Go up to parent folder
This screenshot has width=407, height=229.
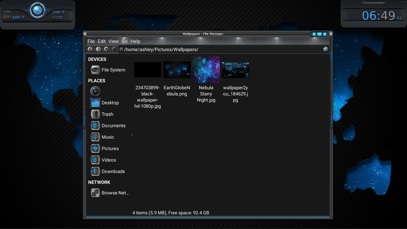[106, 49]
